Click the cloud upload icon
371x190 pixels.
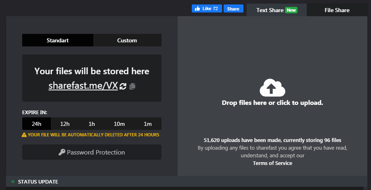coord(272,88)
